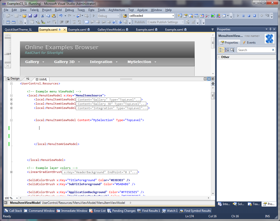Open the Call Stack panel
The image size is (280, 221).
[x=13, y=211]
